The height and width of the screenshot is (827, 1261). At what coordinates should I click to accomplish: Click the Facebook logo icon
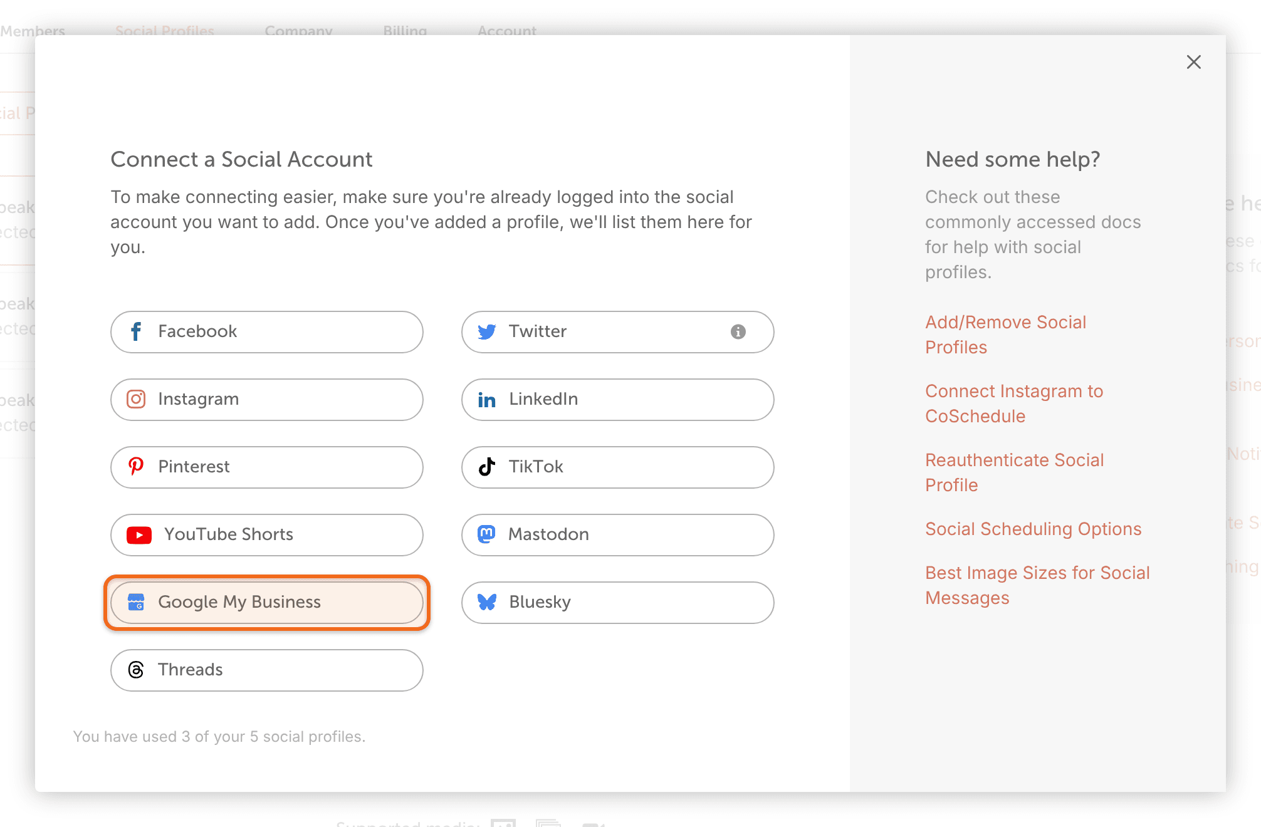pos(136,331)
